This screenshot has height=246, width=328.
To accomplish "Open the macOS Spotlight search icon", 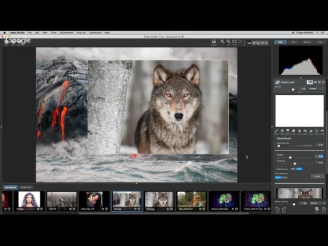I will pos(317,33).
